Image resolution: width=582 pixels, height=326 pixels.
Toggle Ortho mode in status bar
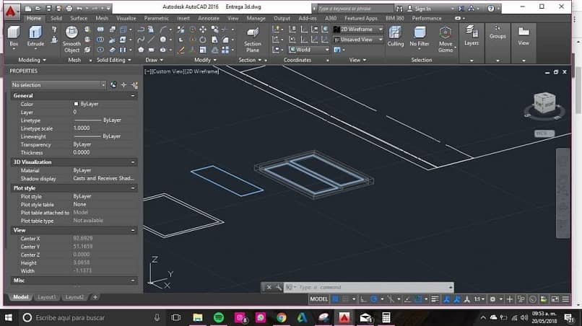point(363,299)
